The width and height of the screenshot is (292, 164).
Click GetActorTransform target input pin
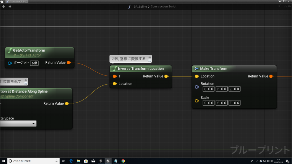click(x=10, y=63)
